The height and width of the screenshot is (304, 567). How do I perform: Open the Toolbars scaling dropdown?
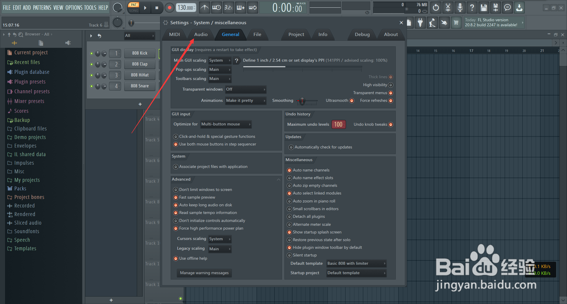pyautogui.click(x=220, y=79)
